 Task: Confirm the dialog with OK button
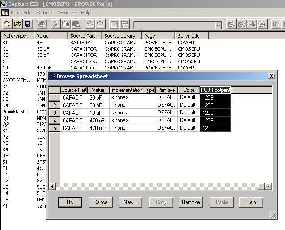tap(70, 202)
